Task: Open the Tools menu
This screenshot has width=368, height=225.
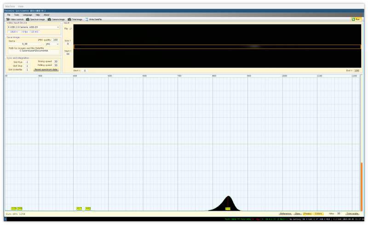Action: 17,15
